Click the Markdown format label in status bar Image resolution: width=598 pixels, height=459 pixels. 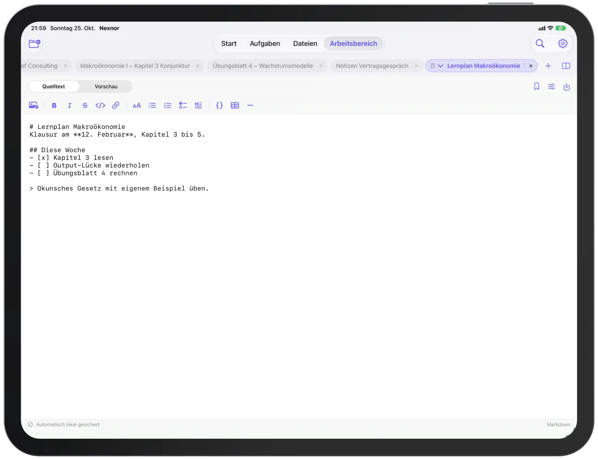558,425
